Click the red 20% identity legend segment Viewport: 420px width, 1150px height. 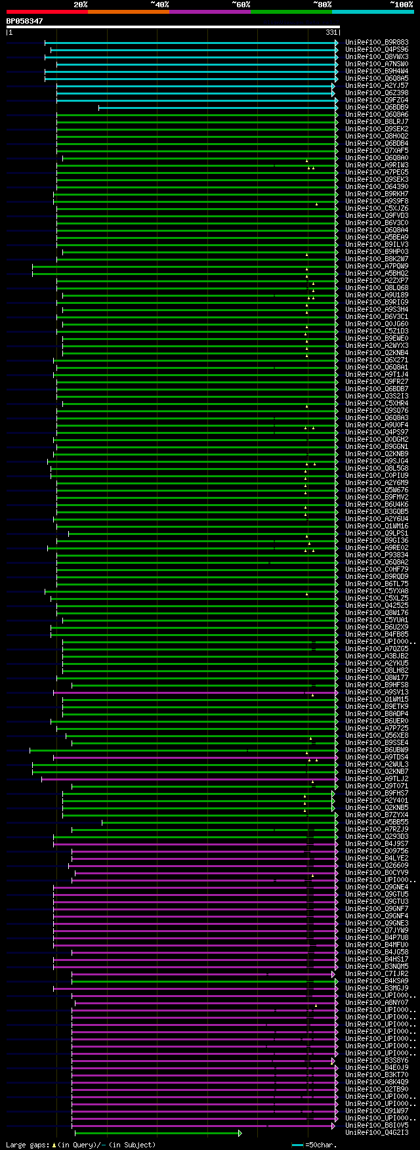point(47,12)
